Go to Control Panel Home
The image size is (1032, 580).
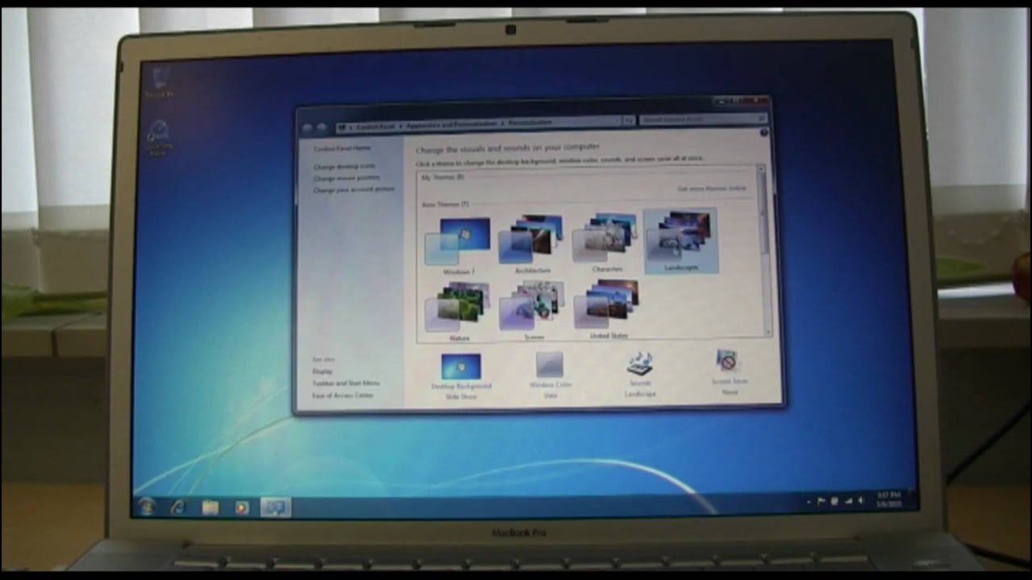point(342,149)
